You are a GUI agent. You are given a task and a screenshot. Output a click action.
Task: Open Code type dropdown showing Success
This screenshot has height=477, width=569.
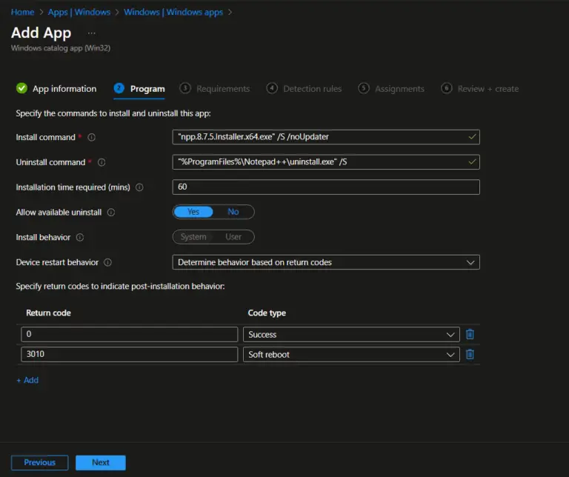[351, 335]
